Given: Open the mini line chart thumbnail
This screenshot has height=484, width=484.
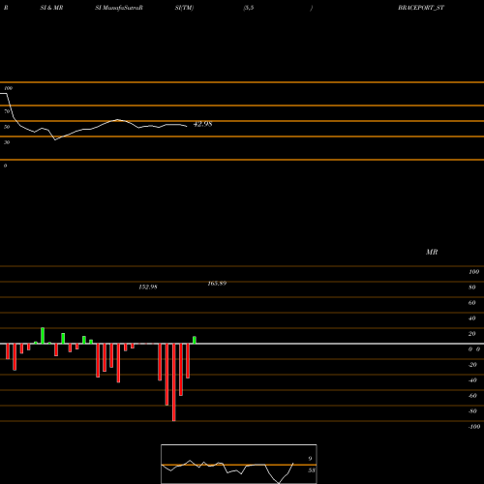Looking at the screenshot, I should click(239, 464).
